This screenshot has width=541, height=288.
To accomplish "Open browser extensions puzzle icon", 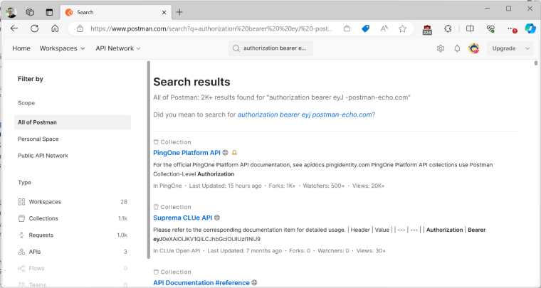I will (448, 29).
